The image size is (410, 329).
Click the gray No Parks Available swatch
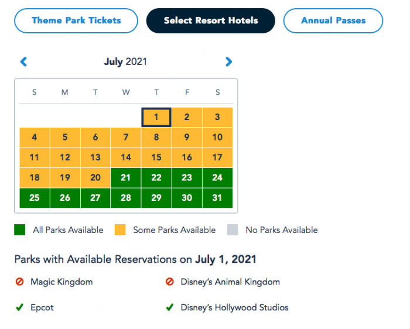pos(233,230)
